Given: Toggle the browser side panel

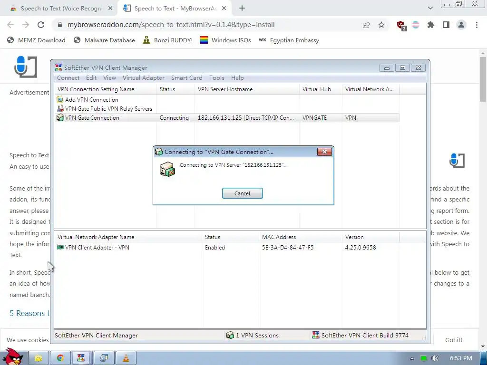Looking at the screenshot, I should [x=446, y=25].
